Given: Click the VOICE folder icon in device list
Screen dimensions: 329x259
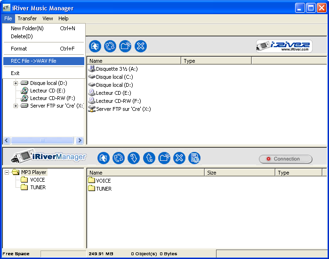Looking at the screenshot, I should pos(91,180).
